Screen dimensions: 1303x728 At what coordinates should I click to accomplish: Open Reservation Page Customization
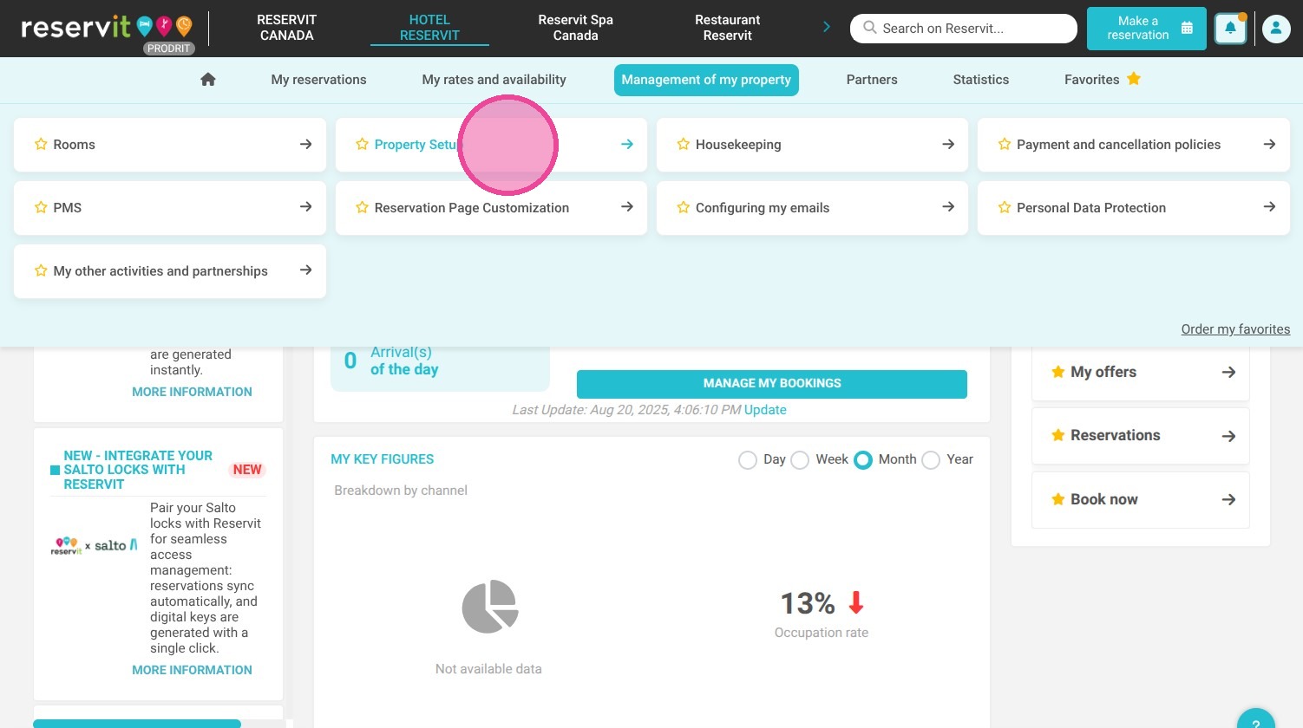pyautogui.click(x=491, y=208)
